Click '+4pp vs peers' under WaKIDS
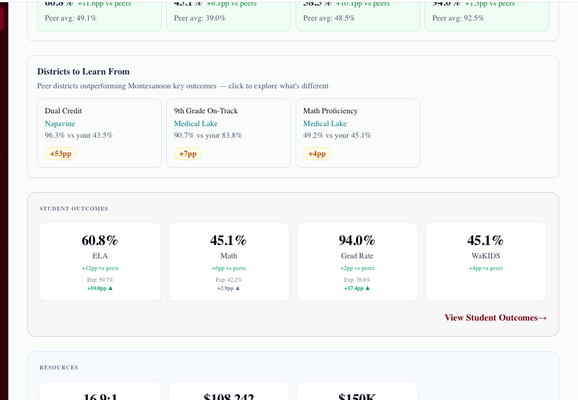The height and width of the screenshot is (400, 578). tap(486, 268)
